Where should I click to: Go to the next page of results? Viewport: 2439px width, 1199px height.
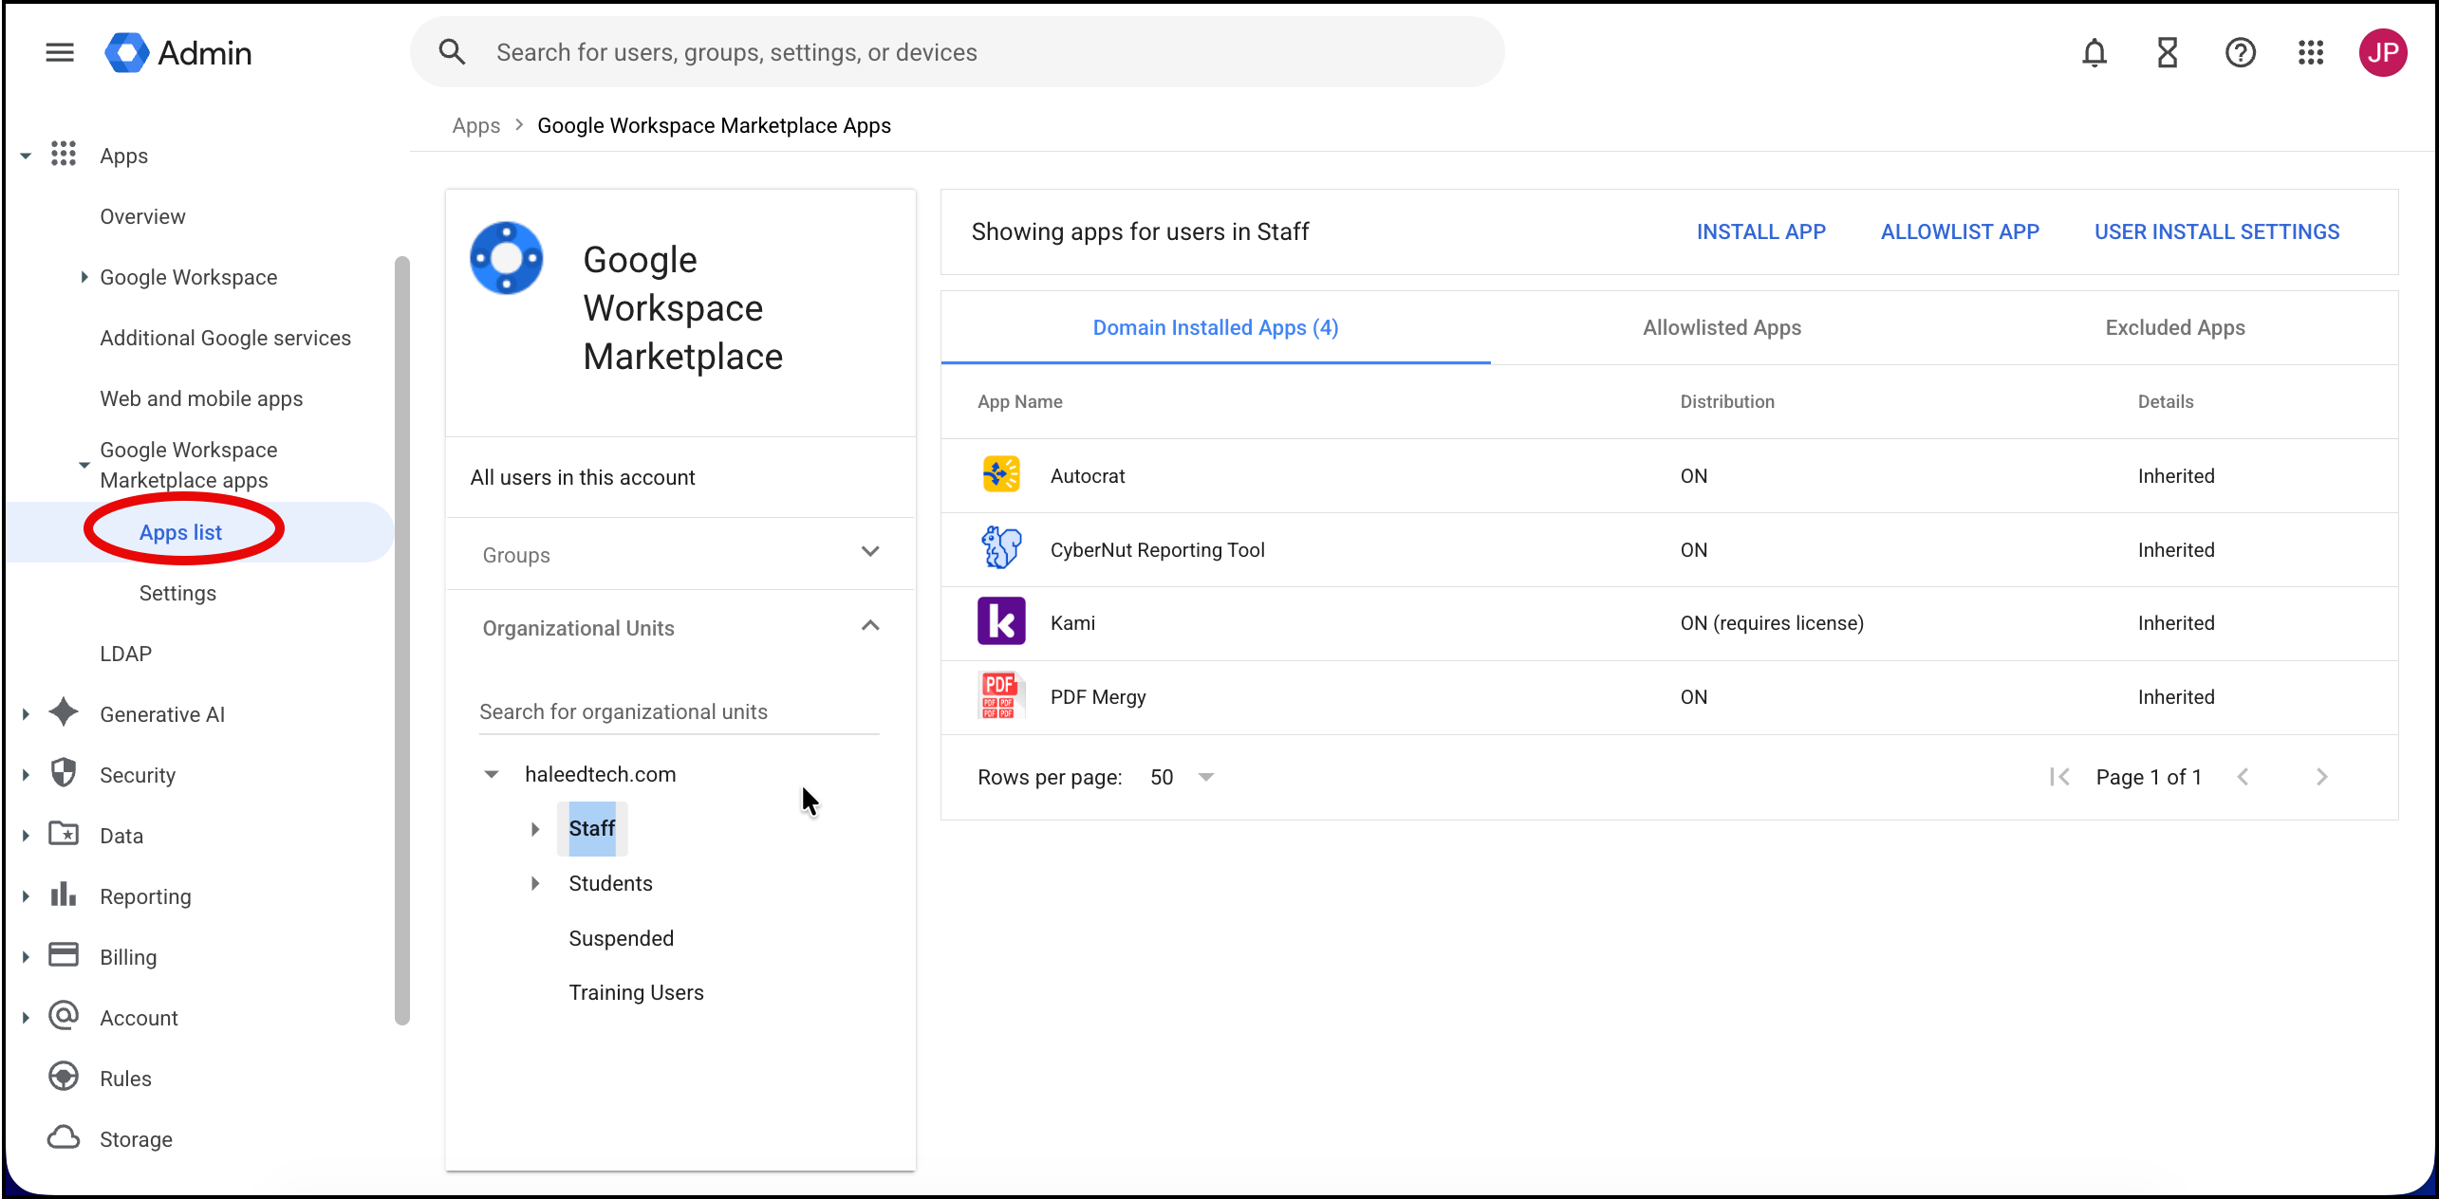(2322, 777)
